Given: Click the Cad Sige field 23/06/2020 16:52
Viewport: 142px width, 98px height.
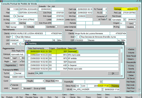Looking at the screenshot, I should pos(84,13).
